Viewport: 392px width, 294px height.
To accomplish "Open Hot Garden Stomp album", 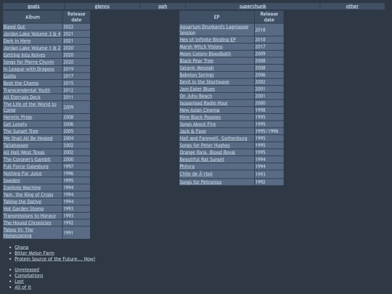I will [23, 208].
